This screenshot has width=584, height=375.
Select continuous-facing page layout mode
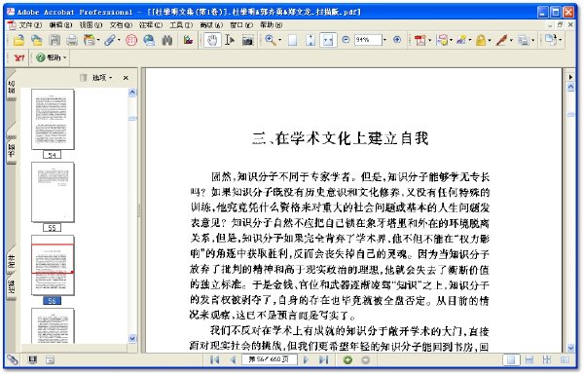tap(547, 359)
